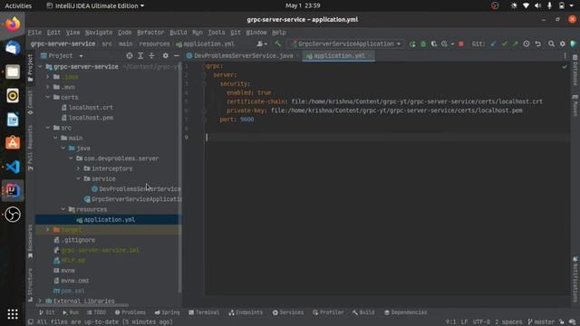Open Thunderbird mail from dock
This screenshot has height=326, width=580.
coord(13,48)
